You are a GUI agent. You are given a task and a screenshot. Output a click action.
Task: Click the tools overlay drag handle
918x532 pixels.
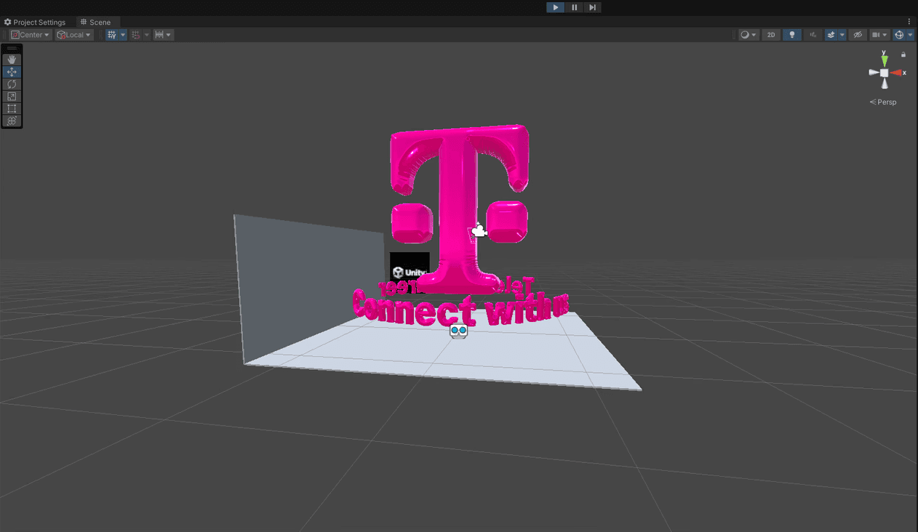[x=12, y=49]
